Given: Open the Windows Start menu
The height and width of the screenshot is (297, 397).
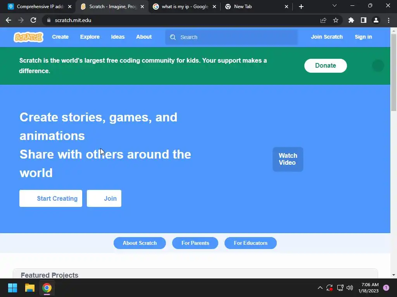Looking at the screenshot, I should pyautogui.click(x=12, y=288).
